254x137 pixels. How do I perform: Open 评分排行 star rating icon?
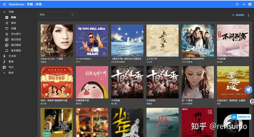(x=7, y=34)
